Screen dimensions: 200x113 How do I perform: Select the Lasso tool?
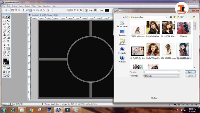4,24
